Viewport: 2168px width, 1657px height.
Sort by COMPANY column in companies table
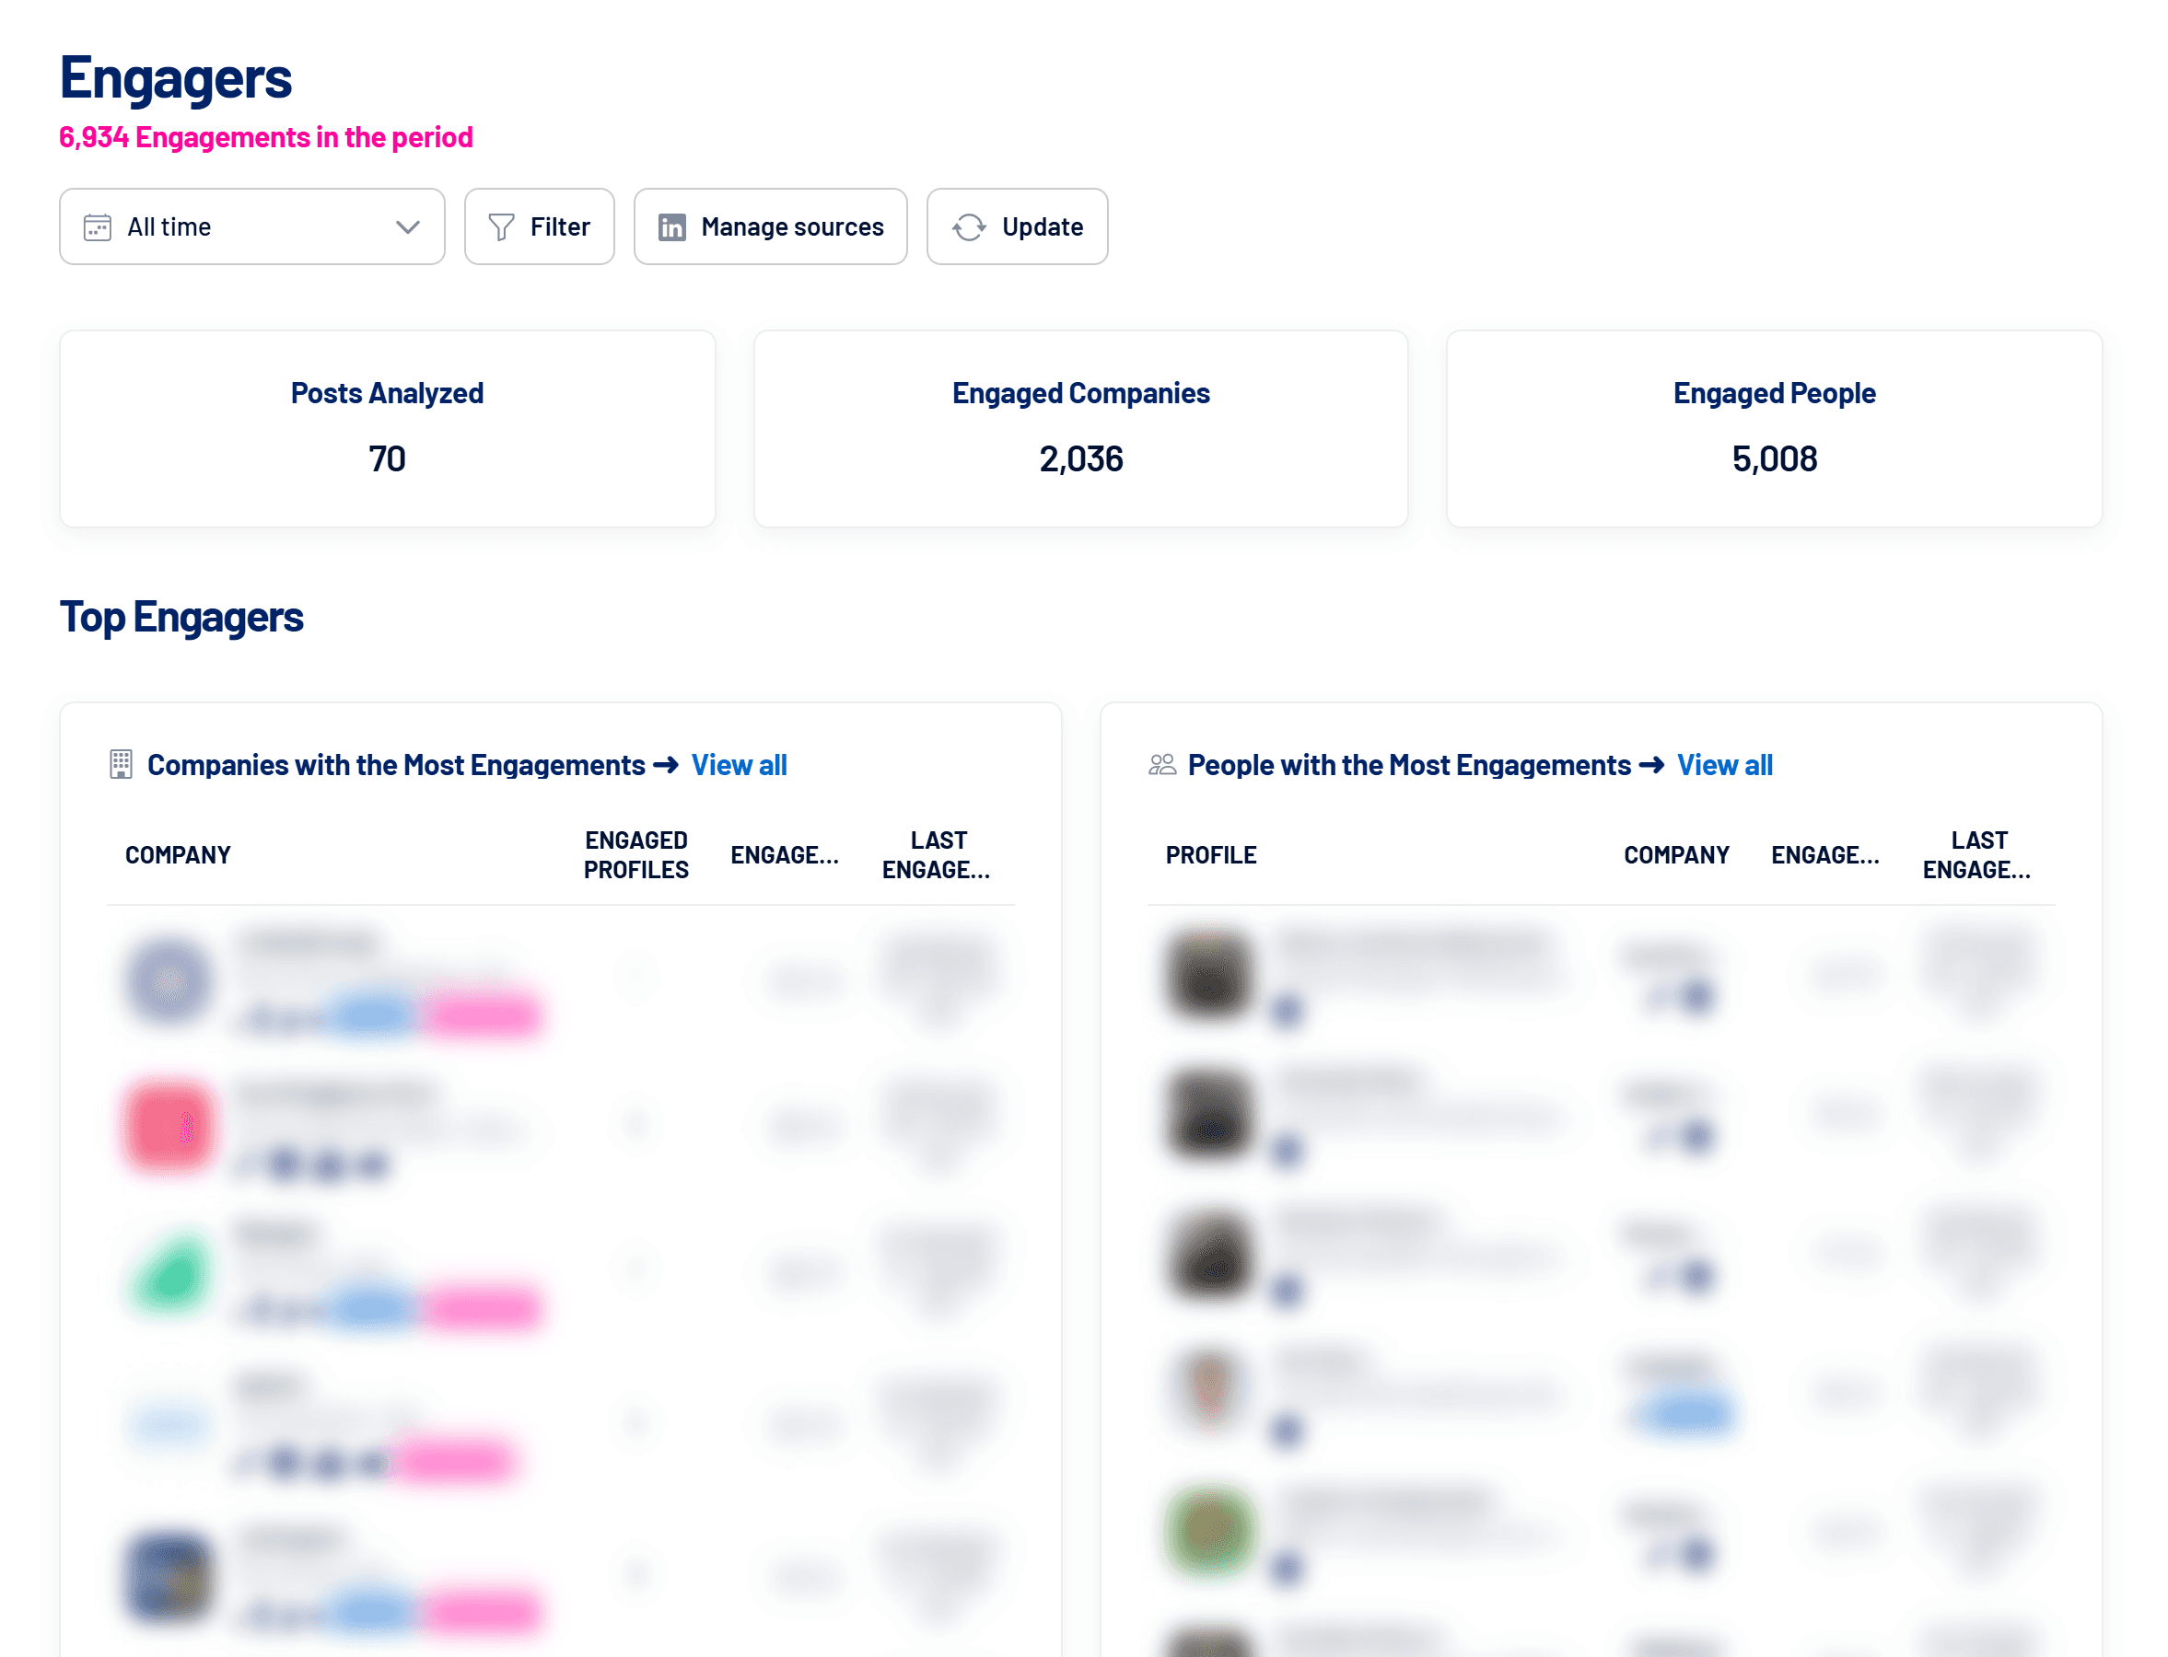point(178,855)
